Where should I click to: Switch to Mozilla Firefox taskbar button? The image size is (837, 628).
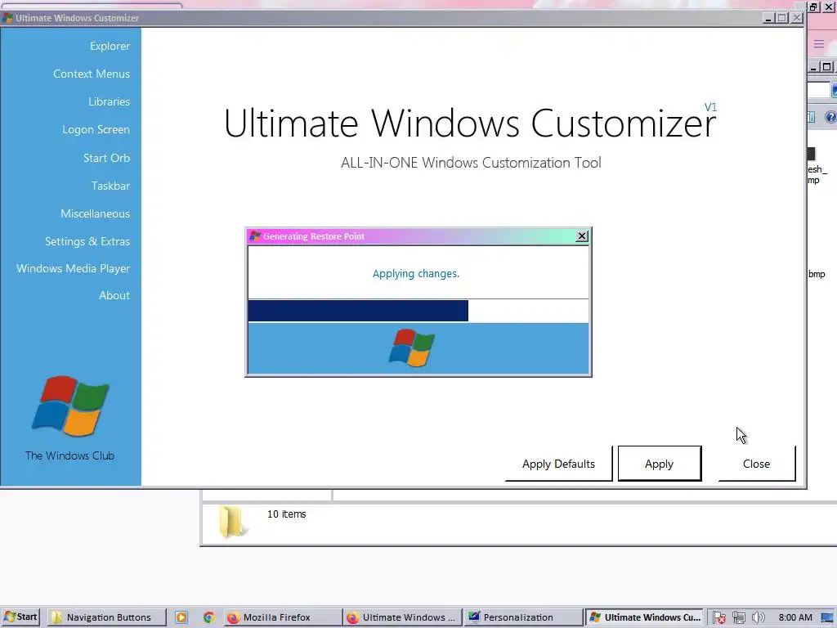point(282,617)
